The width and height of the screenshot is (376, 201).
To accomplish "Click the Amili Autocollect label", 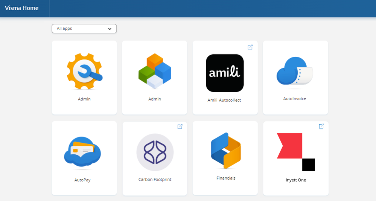I will 224,100.
